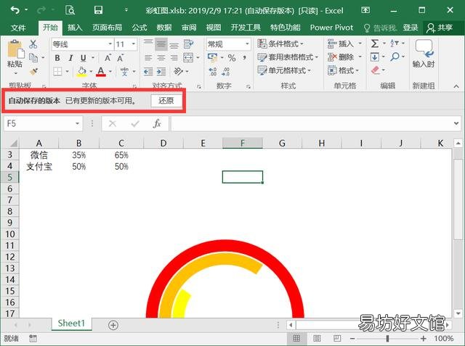
Task: Click the Decrease Indent icon
Action: point(148,71)
